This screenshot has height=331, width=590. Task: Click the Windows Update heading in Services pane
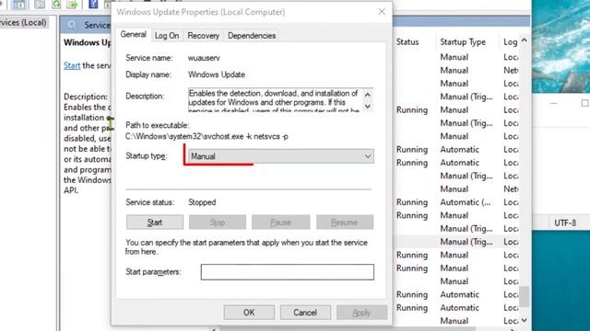(x=88, y=42)
